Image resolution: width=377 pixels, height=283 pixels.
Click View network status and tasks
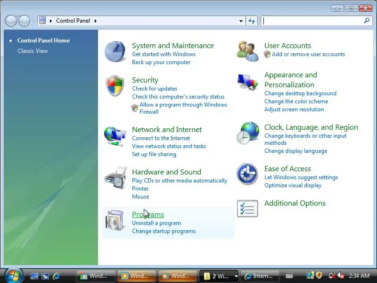pyautogui.click(x=169, y=146)
